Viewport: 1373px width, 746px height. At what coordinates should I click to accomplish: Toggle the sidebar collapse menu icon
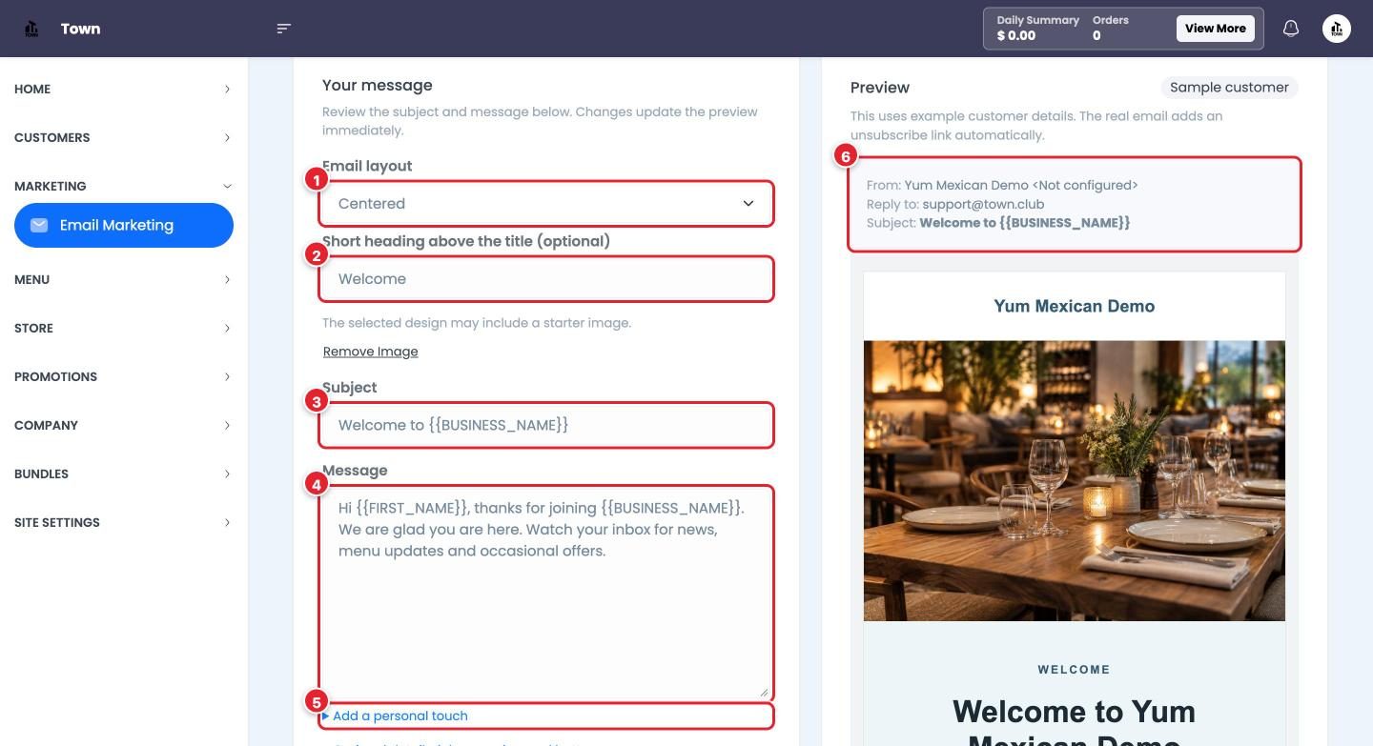point(283,29)
